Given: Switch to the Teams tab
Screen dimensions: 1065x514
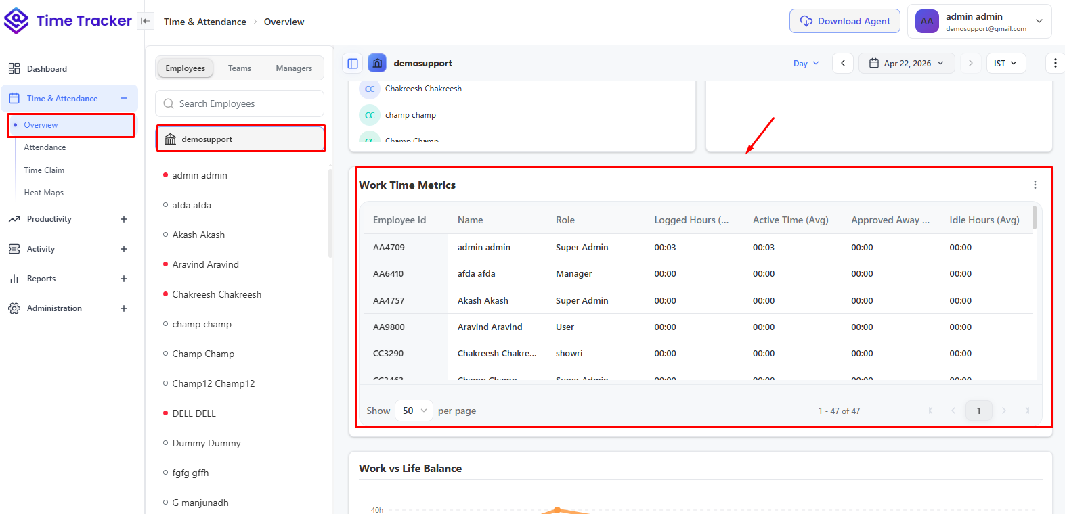Looking at the screenshot, I should click(x=240, y=68).
